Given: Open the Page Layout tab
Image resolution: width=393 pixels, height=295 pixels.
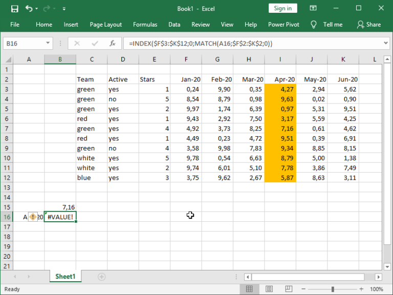Looking at the screenshot, I should (105, 25).
